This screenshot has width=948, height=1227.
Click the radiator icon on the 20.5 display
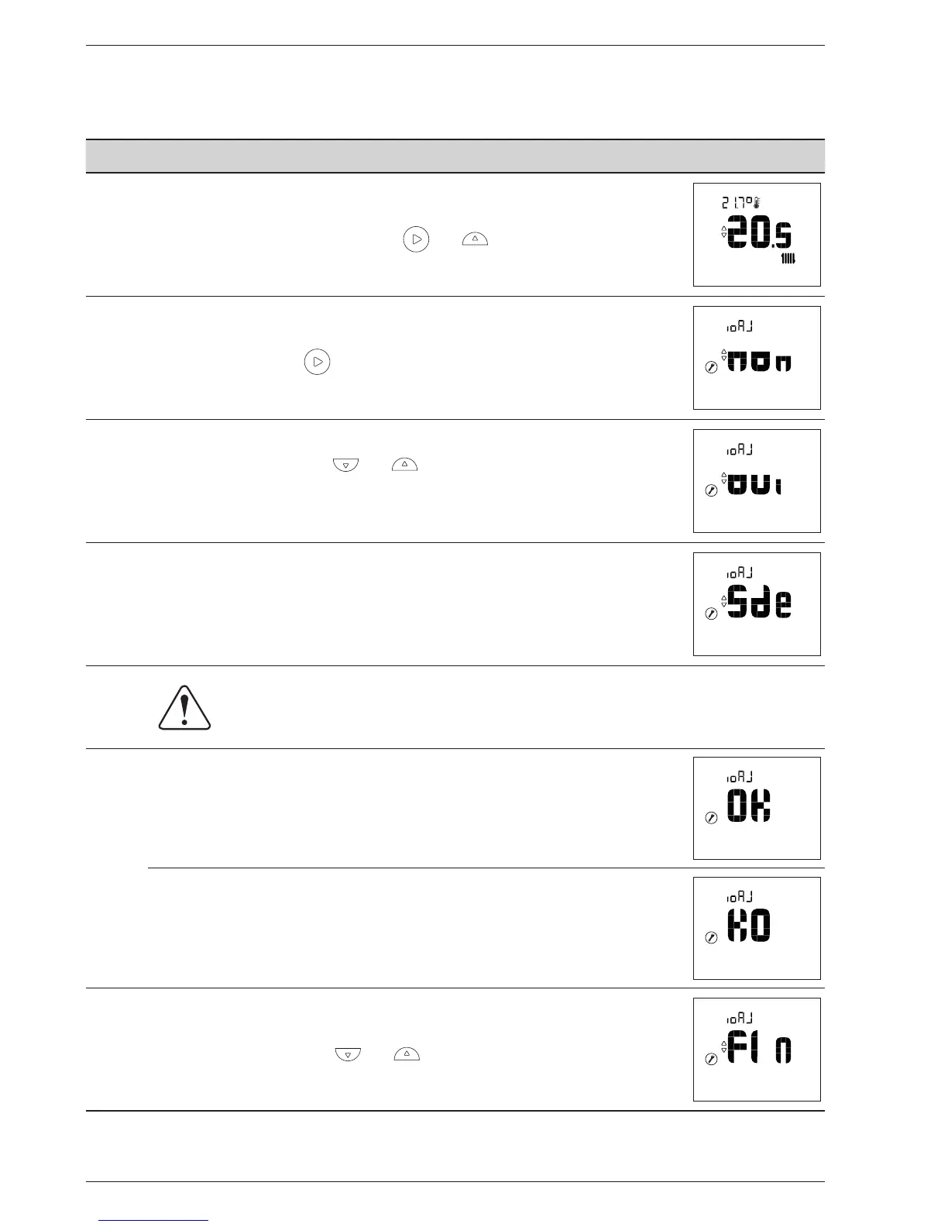pos(788,259)
